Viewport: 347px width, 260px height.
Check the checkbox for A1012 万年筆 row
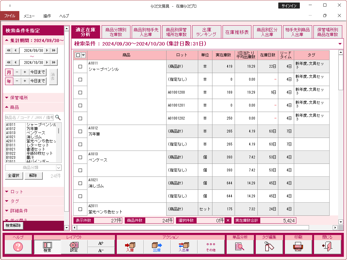point(80,131)
